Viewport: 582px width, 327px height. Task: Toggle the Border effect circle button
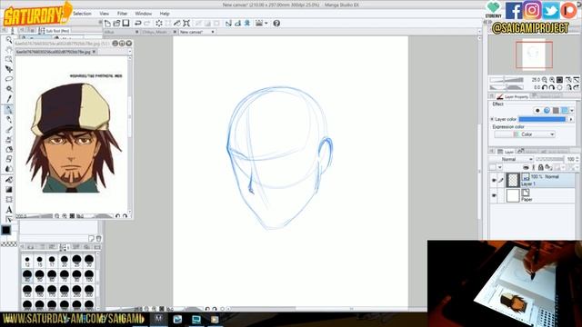pos(537,111)
